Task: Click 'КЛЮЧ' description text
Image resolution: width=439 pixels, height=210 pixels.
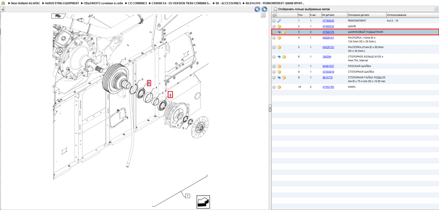Action: [351, 87]
